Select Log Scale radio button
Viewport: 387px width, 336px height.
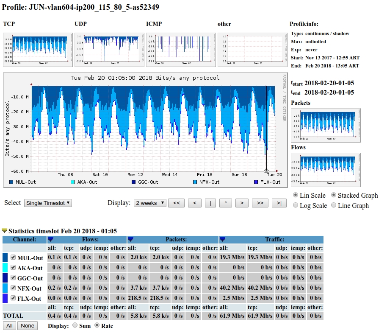[296, 205]
